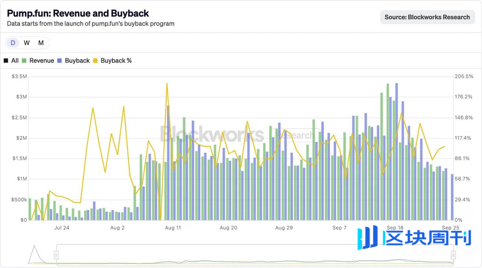482x268 pixels.
Task: Grab the left range slider handle
Action: pos(56,254)
